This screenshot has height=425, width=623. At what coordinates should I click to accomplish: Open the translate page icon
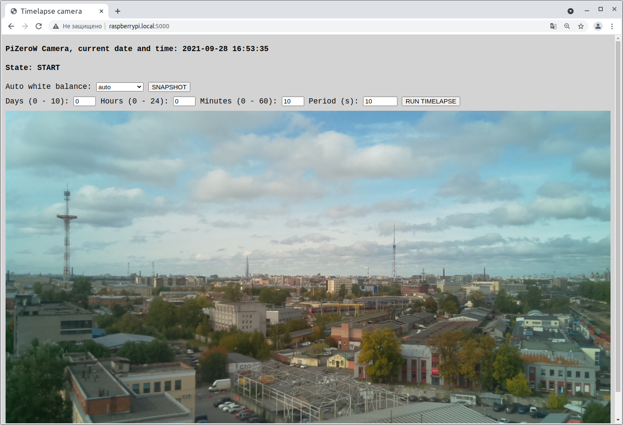click(553, 26)
